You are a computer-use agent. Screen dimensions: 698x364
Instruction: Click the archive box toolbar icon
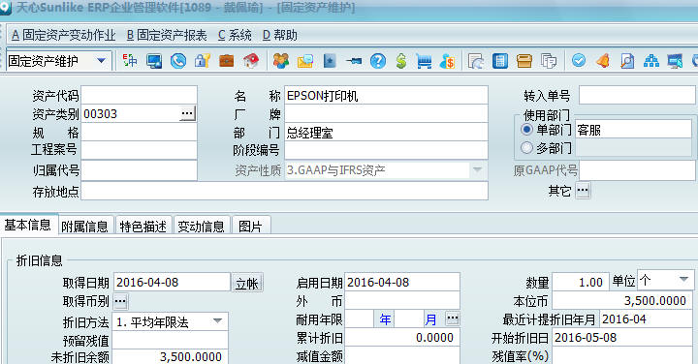click(524, 61)
